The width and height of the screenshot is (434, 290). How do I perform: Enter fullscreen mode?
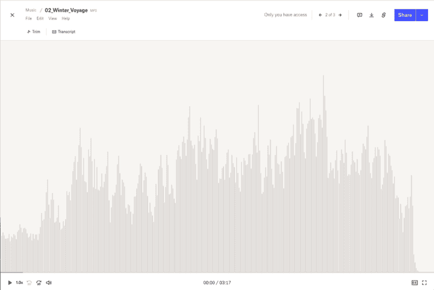click(425, 282)
